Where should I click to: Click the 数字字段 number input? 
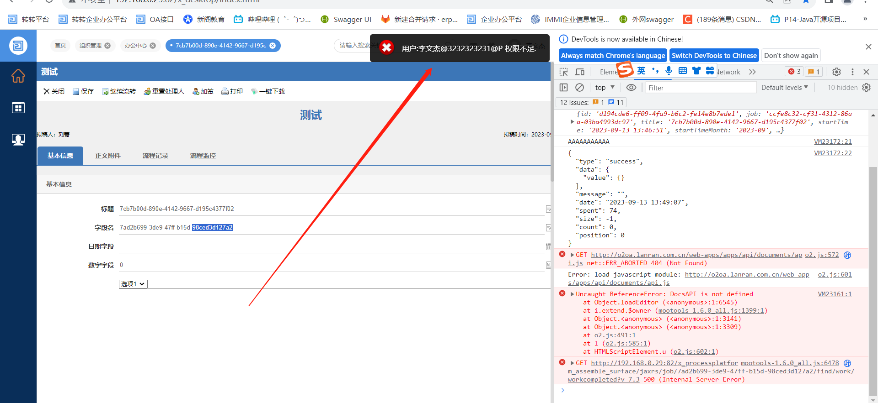332,265
